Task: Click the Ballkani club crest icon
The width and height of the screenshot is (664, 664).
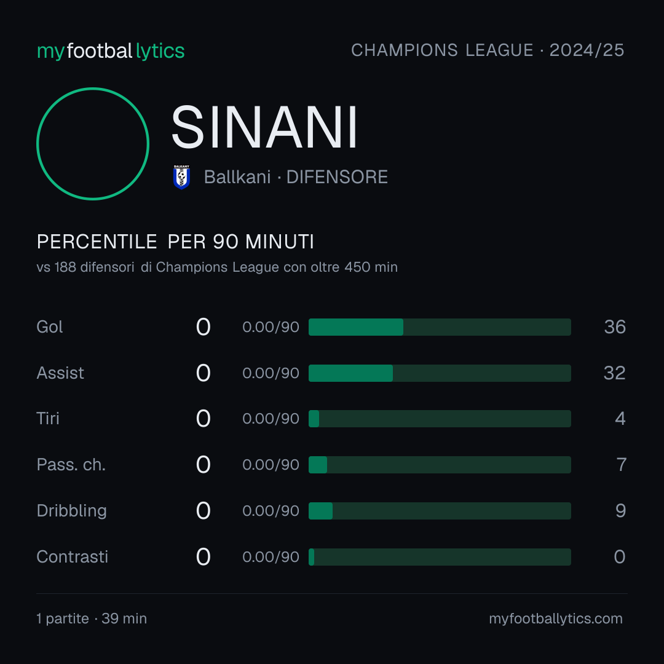Action: 181,177
